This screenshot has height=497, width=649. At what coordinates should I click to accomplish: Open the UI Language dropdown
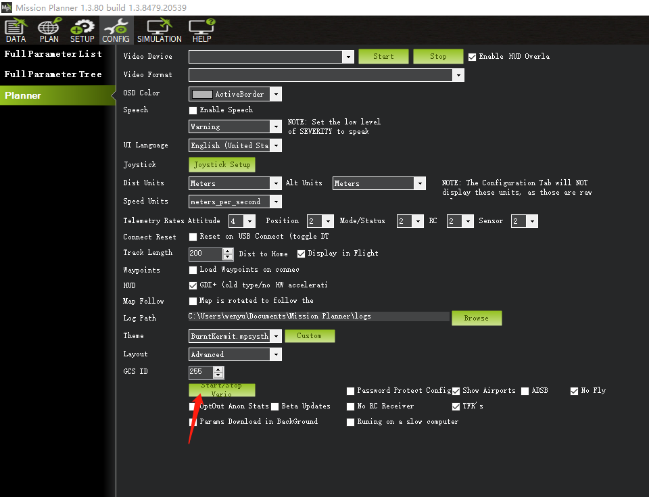[x=276, y=145]
